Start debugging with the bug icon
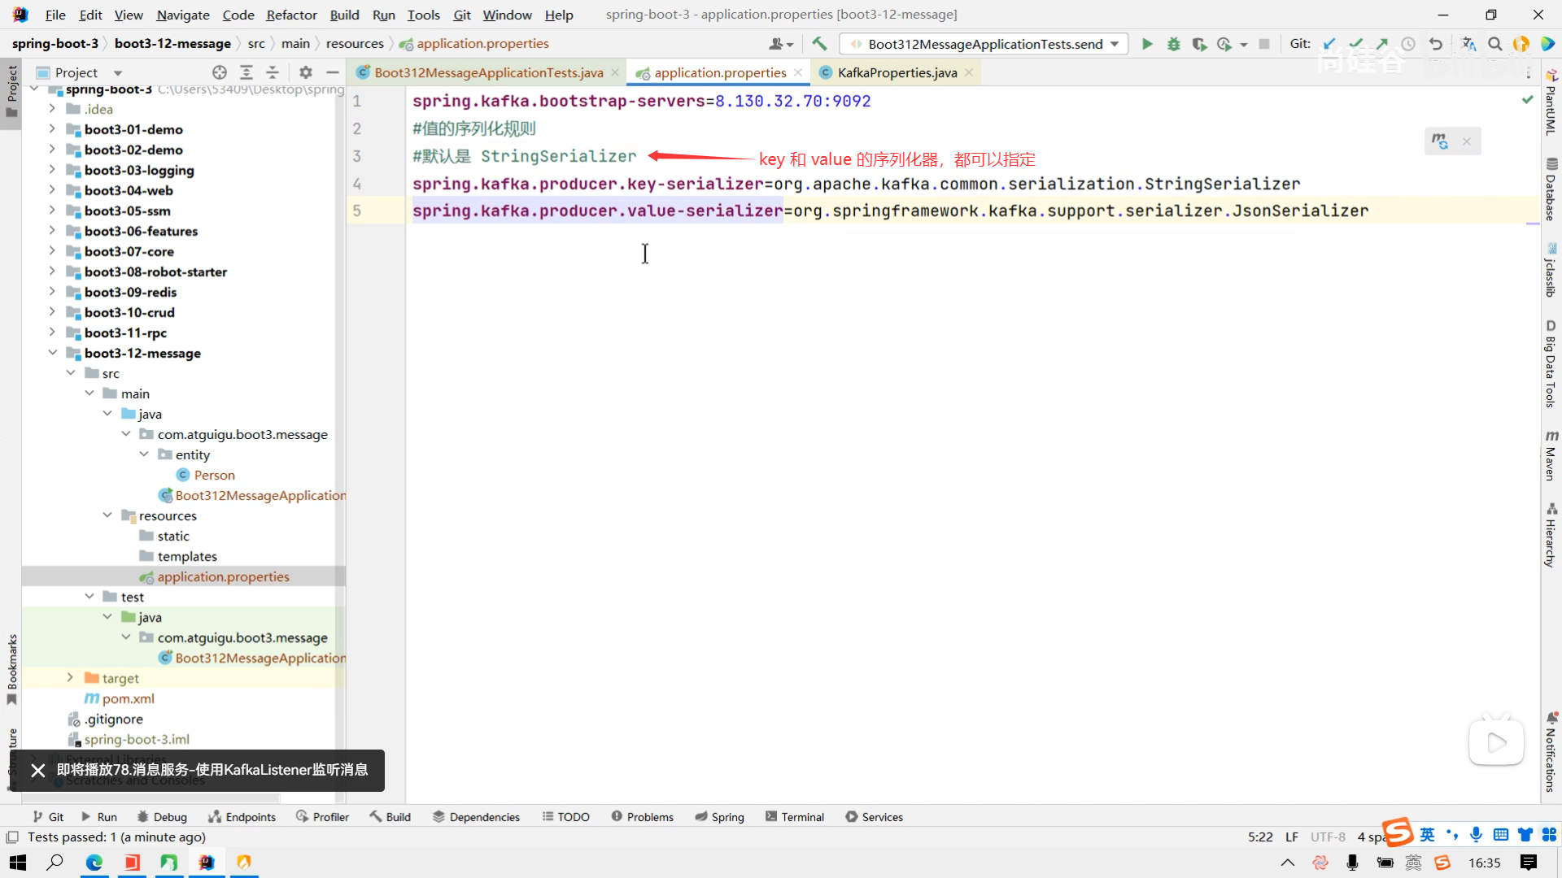 tap(1173, 44)
